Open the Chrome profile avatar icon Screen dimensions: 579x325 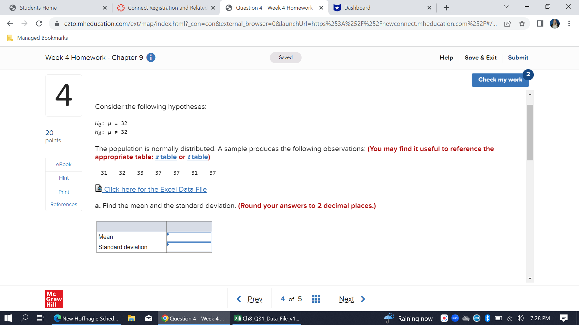click(555, 23)
